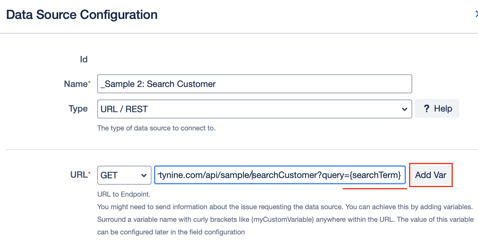Click the chevron on the Type selector
This screenshot has height=247, width=478.
[x=404, y=109]
